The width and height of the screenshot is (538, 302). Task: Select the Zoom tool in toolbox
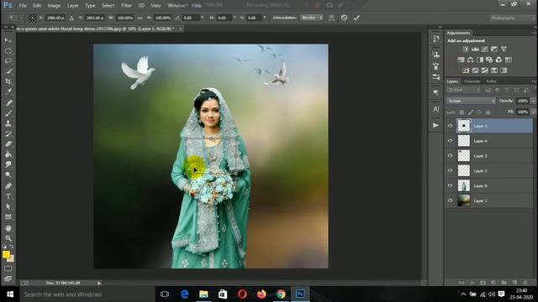pyautogui.click(x=8, y=238)
